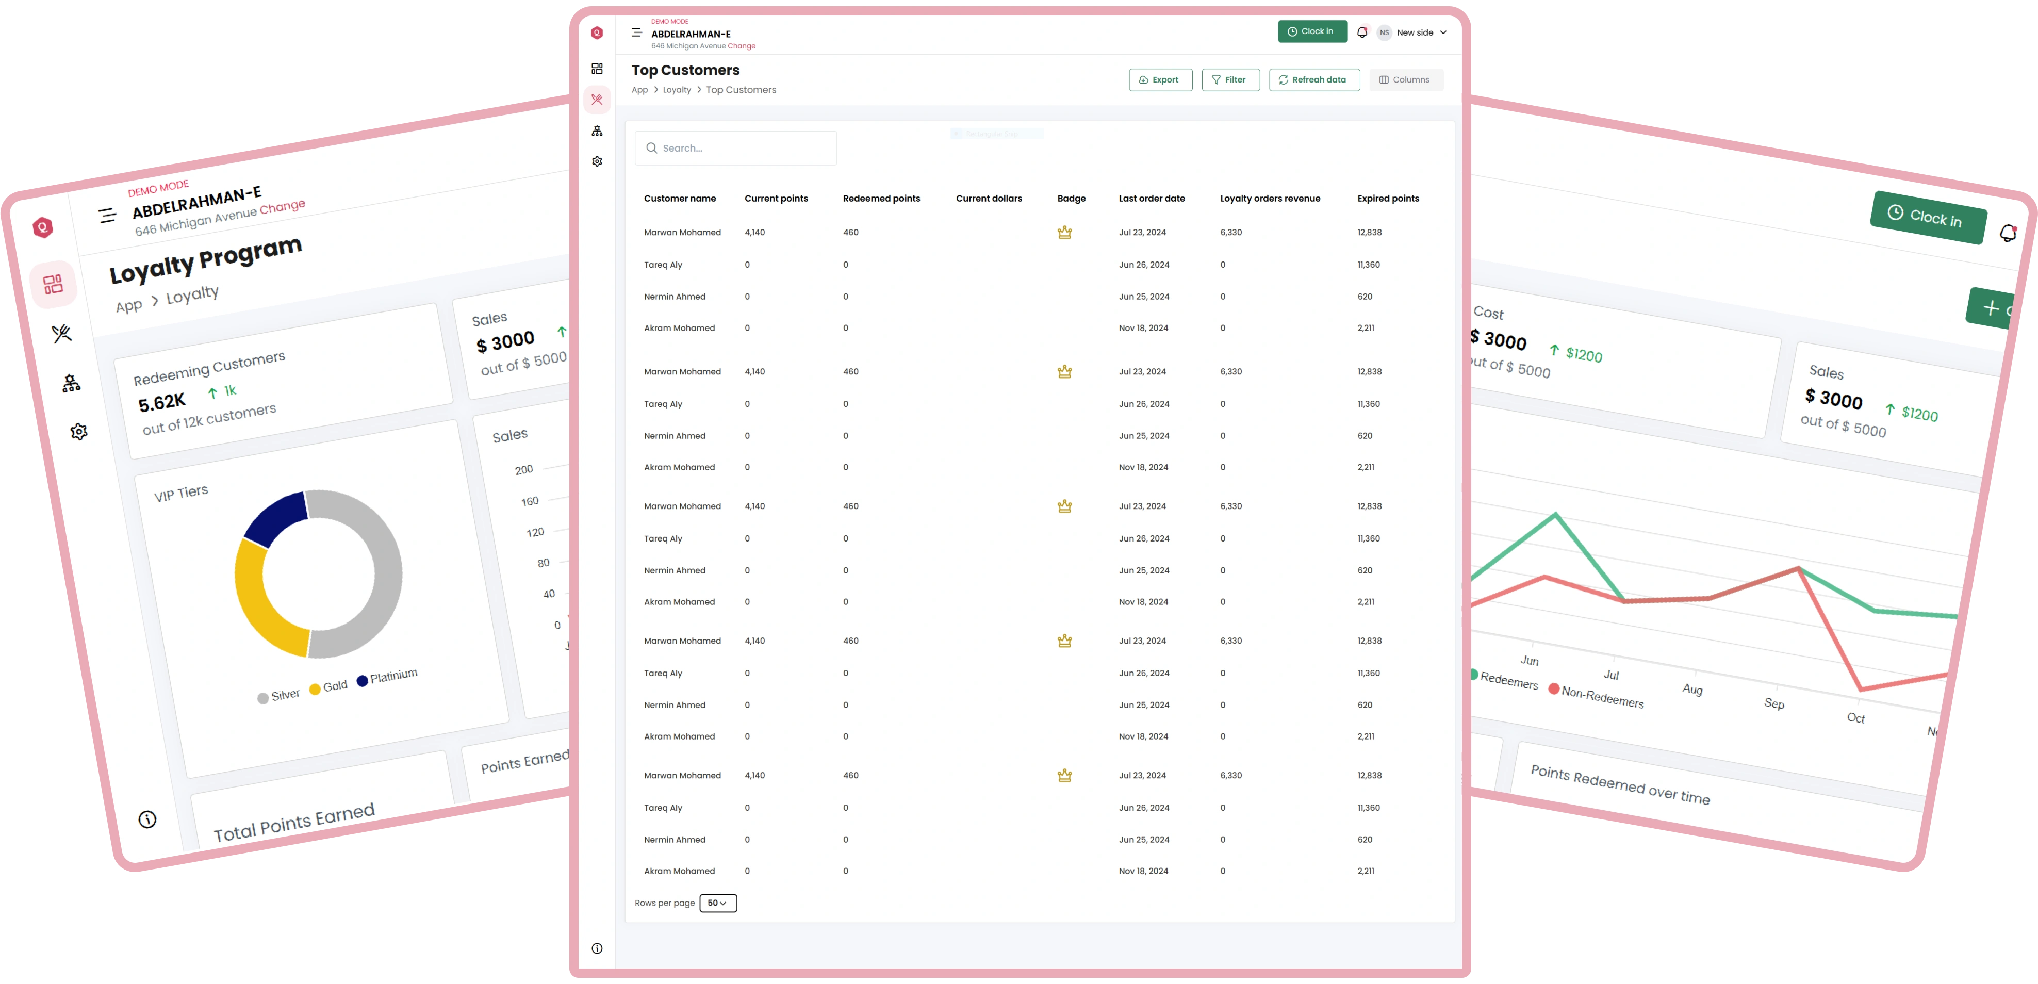Sort by Current dollars column header

coord(988,199)
